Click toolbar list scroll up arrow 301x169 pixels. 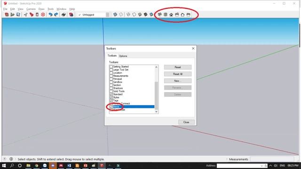(x=156, y=67)
